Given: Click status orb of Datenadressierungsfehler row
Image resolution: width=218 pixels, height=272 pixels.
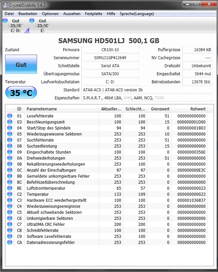Looking at the screenshot, I should [10, 242].
